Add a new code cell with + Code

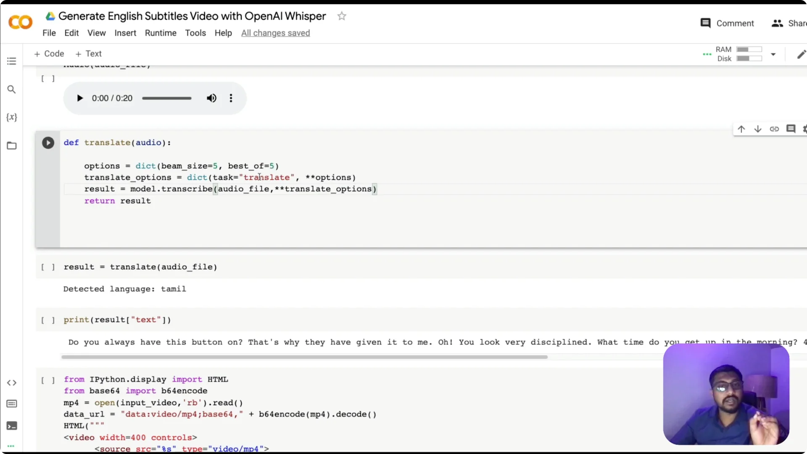[x=49, y=54]
